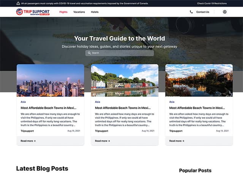Select the Asia category on first card
Image resolution: width=243 pixels, height=173 pixels.
(23, 102)
